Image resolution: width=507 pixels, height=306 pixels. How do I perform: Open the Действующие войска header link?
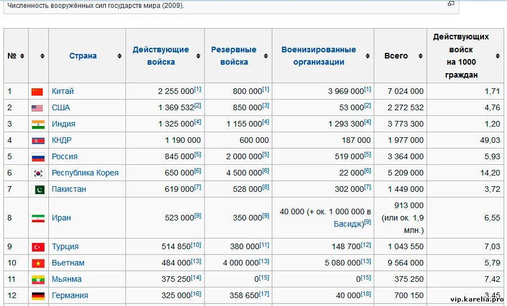tap(161, 56)
